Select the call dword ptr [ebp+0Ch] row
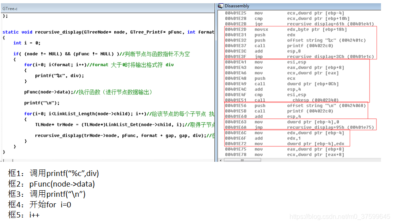Screen dimensions: 394x224 (282, 84)
